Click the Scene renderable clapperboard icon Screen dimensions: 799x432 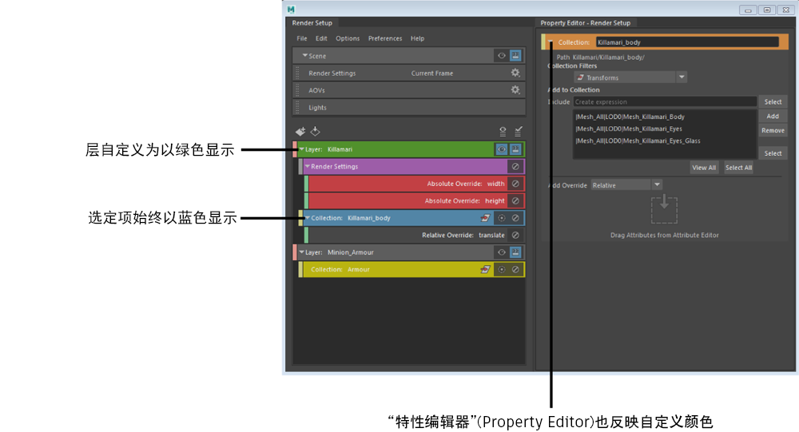click(x=515, y=56)
